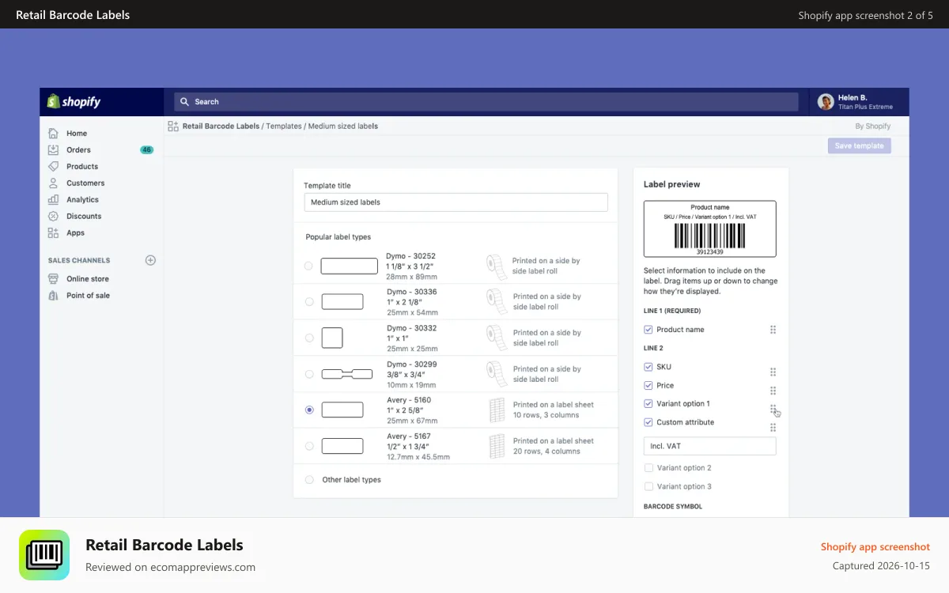Click drag handle for Custom attribute
This screenshot has height=593, width=949.
pyautogui.click(x=773, y=428)
